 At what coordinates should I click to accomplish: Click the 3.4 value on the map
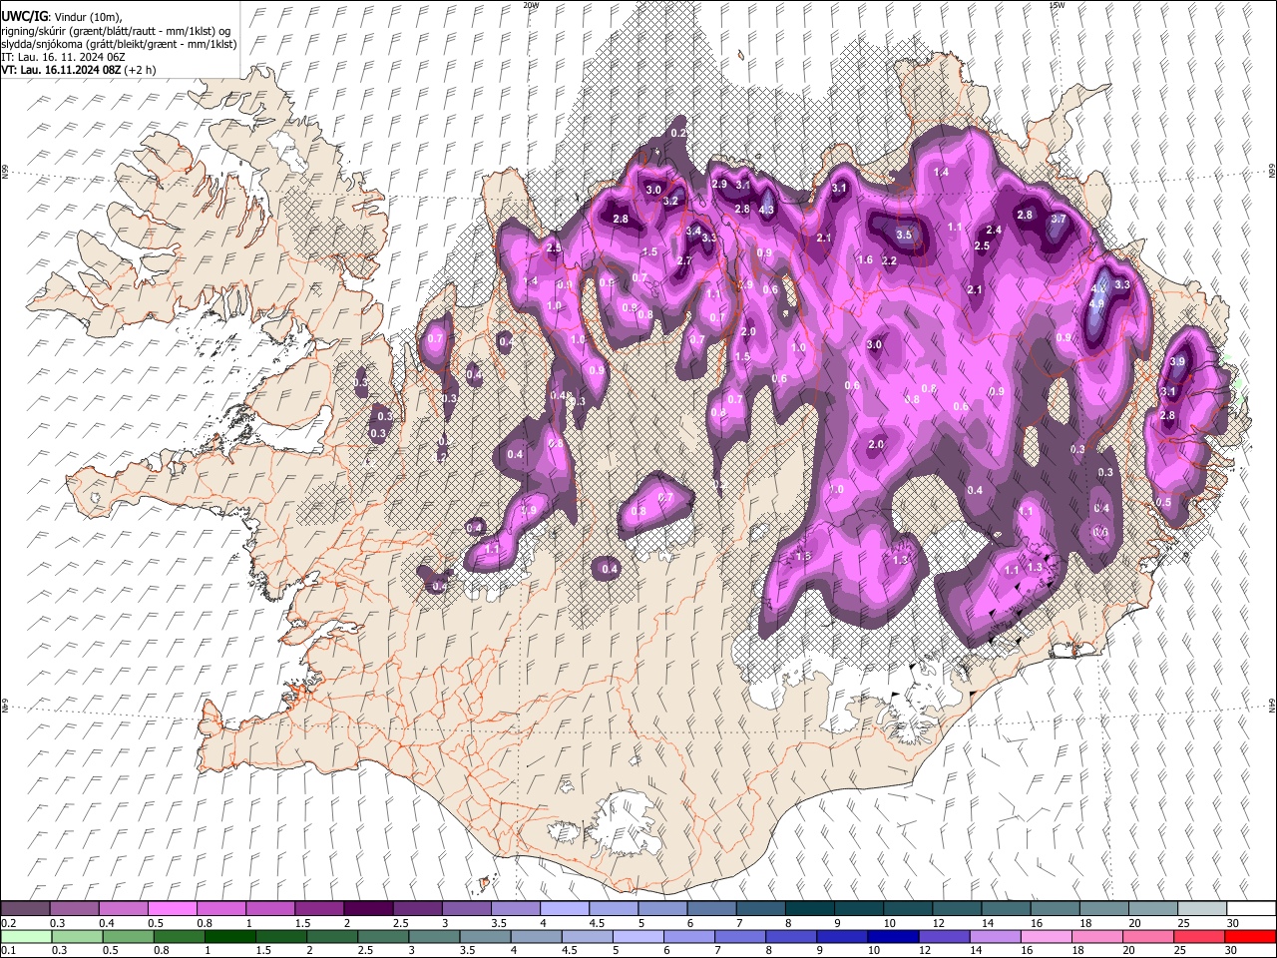click(x=693, y=231)
